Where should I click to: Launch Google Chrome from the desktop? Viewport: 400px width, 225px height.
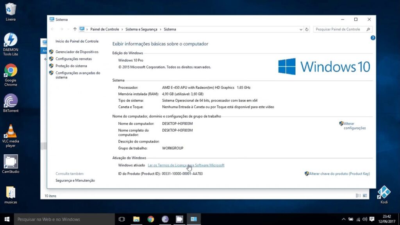pos(11,75)
